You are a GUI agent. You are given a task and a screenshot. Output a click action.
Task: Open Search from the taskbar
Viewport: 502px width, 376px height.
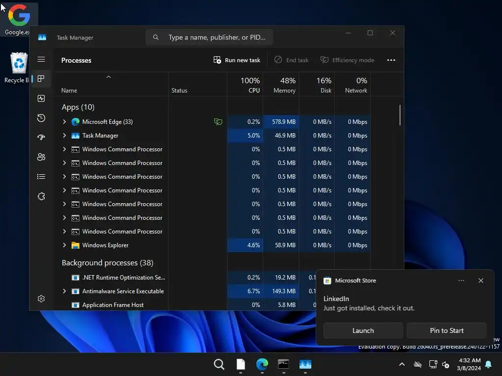(219, 364)
